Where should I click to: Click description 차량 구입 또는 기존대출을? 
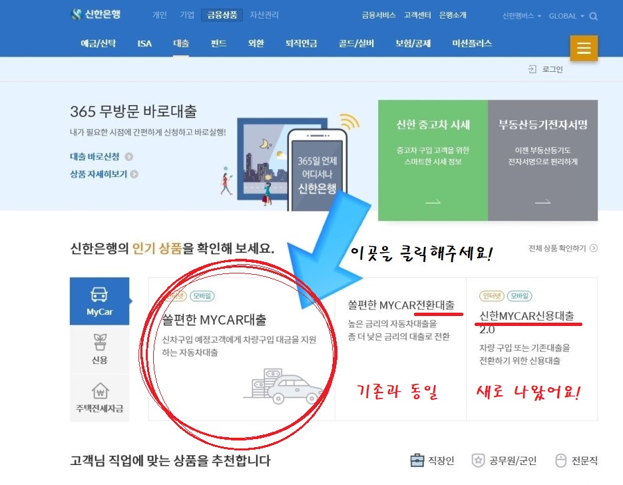click(x=524, y=347)
